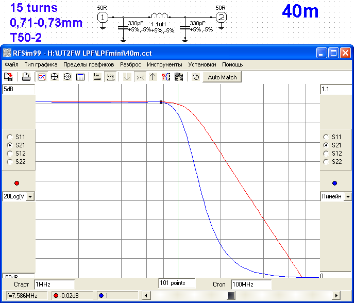Click the Стоп frequency input field
Viewport: 355px width, 303px height.
click(x=251, y=284)
